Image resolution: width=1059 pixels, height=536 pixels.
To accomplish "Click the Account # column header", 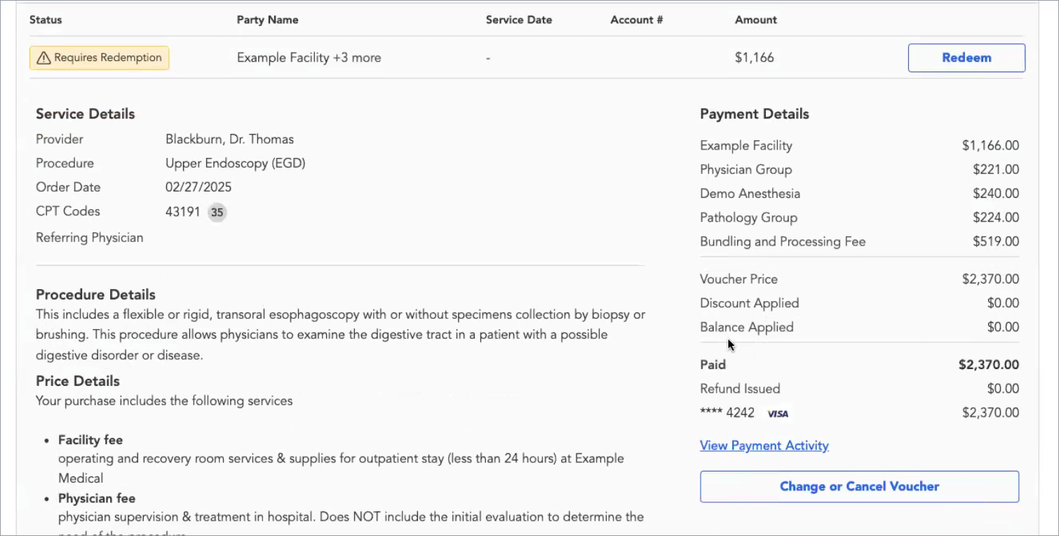I will [636, 20].
